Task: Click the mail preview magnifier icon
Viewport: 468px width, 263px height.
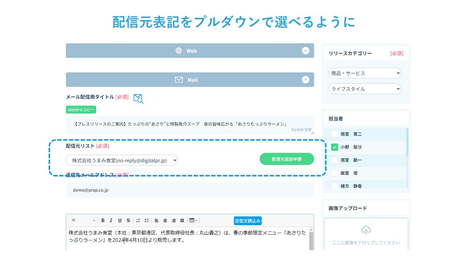Action: point(138,98)
